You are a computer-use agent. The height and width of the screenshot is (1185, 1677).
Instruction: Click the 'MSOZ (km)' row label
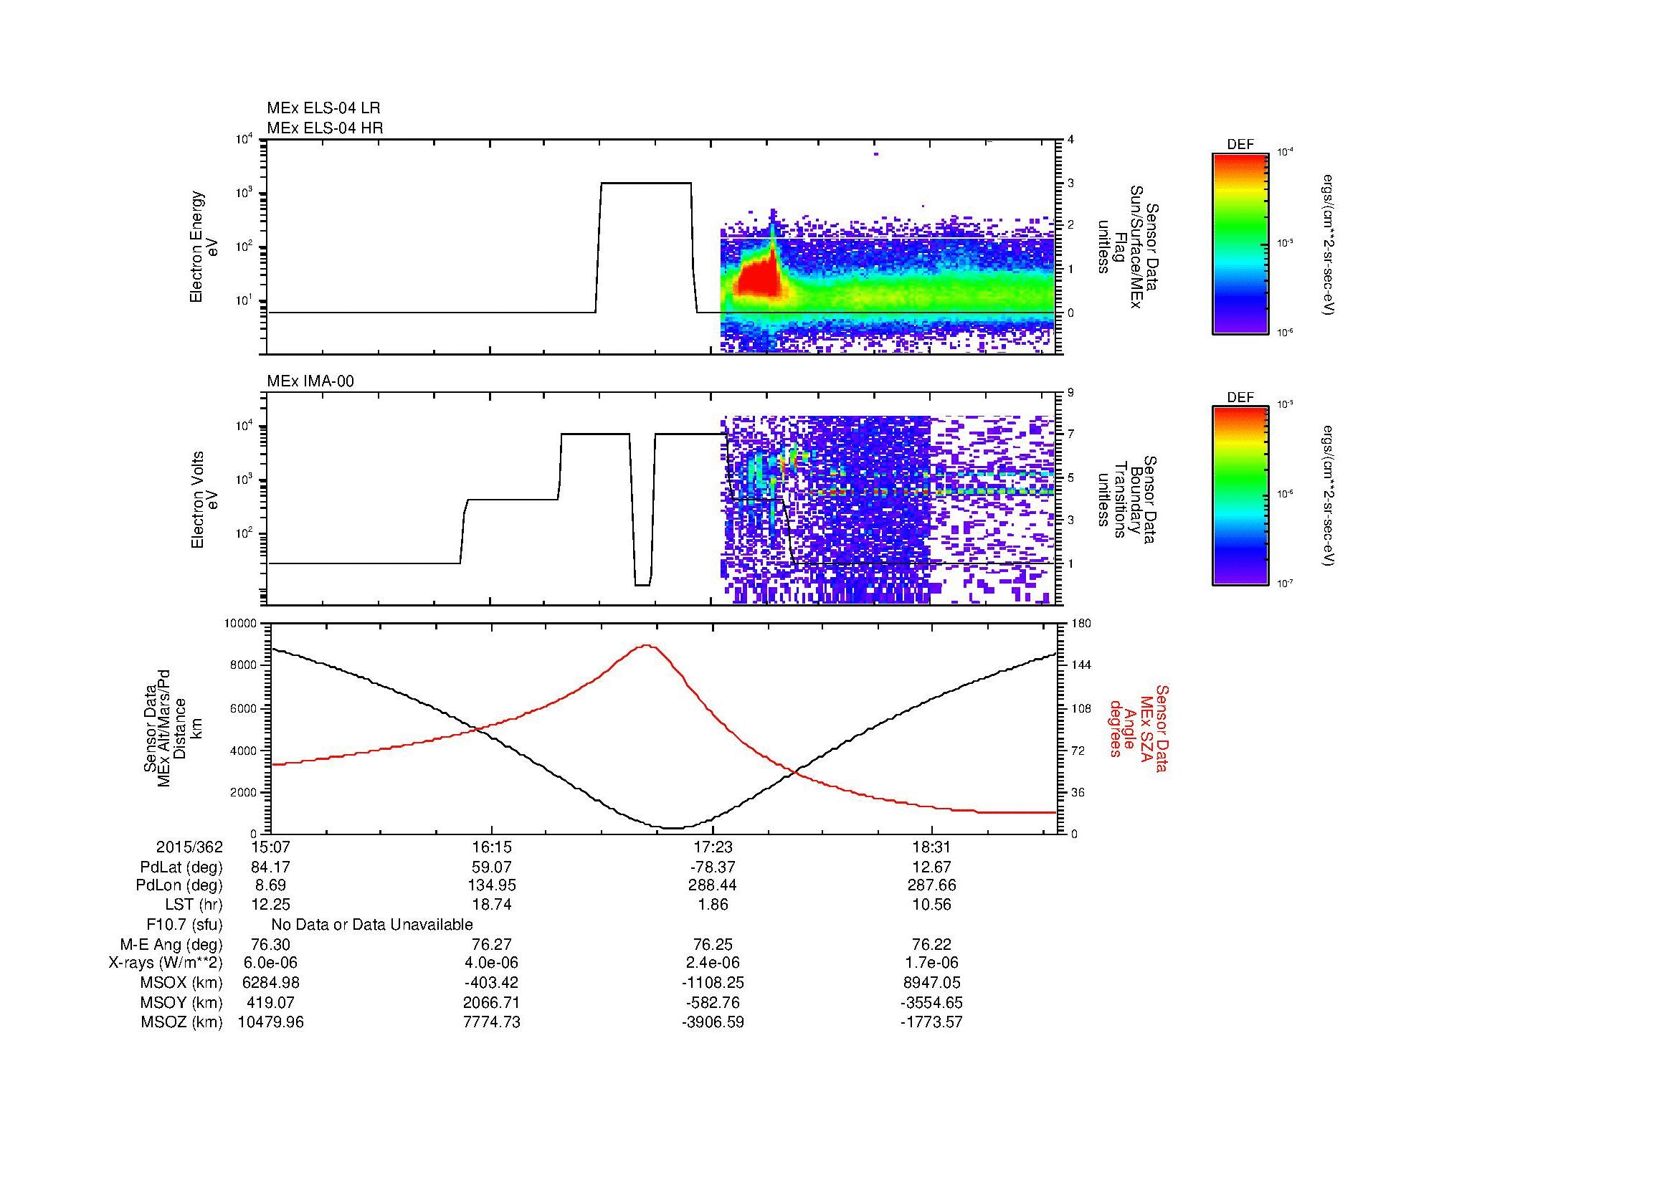181,1022
